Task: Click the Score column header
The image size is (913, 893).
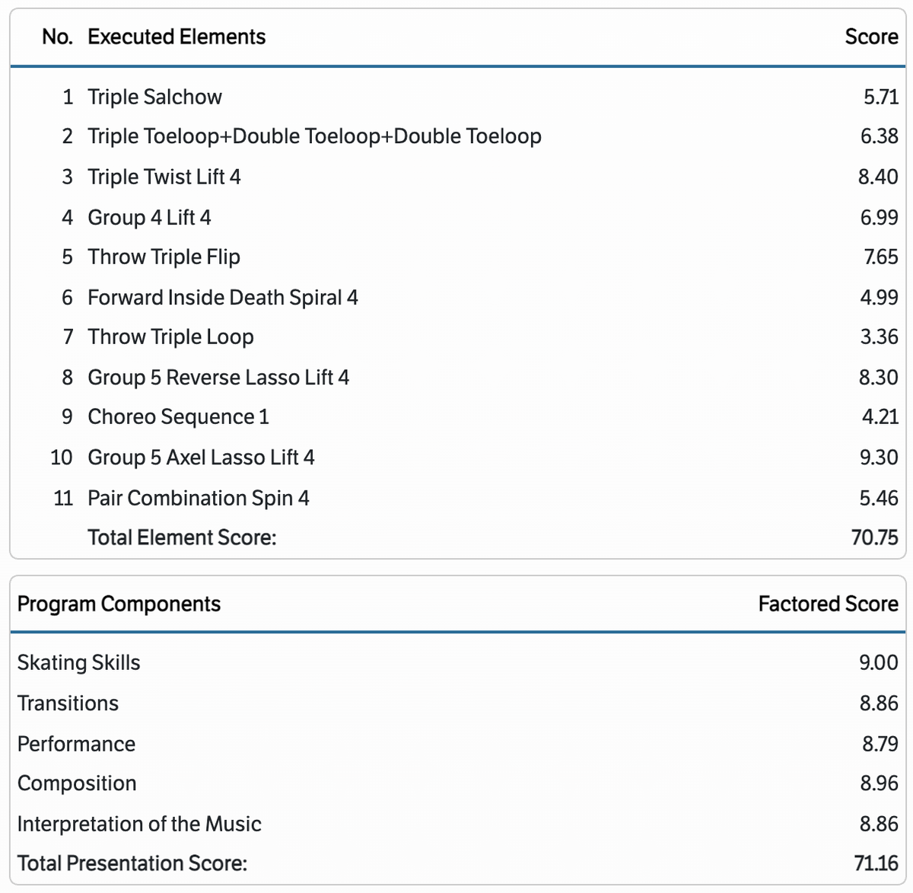Action: 871,37
